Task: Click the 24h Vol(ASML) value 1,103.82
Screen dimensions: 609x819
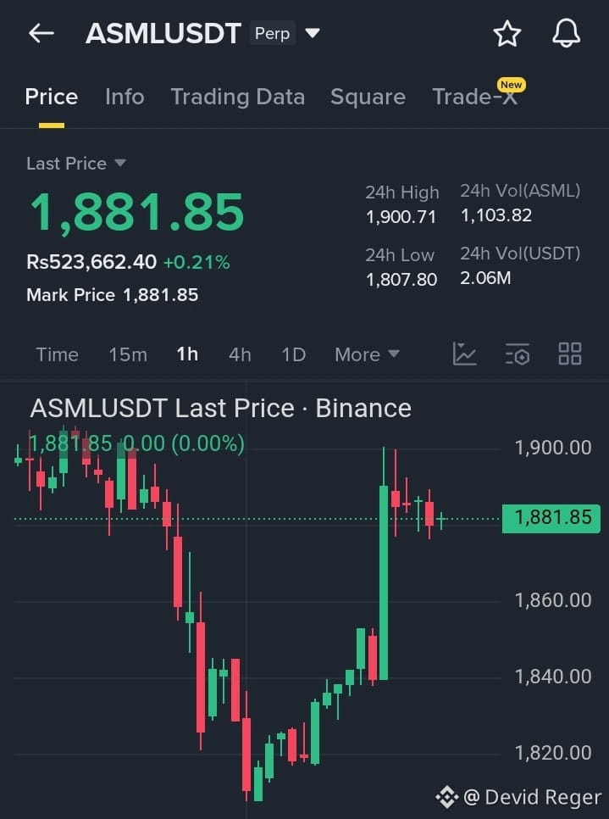Action: click(496, 215)
